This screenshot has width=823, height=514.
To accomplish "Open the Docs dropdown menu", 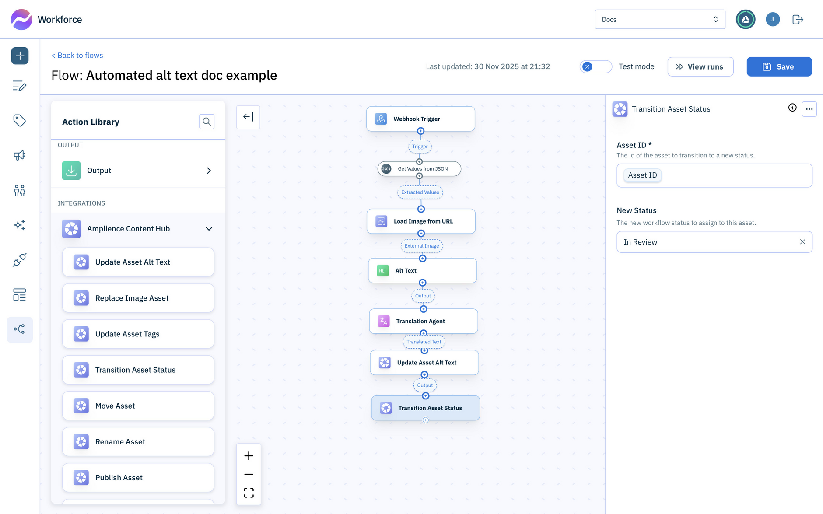I will coord(660,19).
